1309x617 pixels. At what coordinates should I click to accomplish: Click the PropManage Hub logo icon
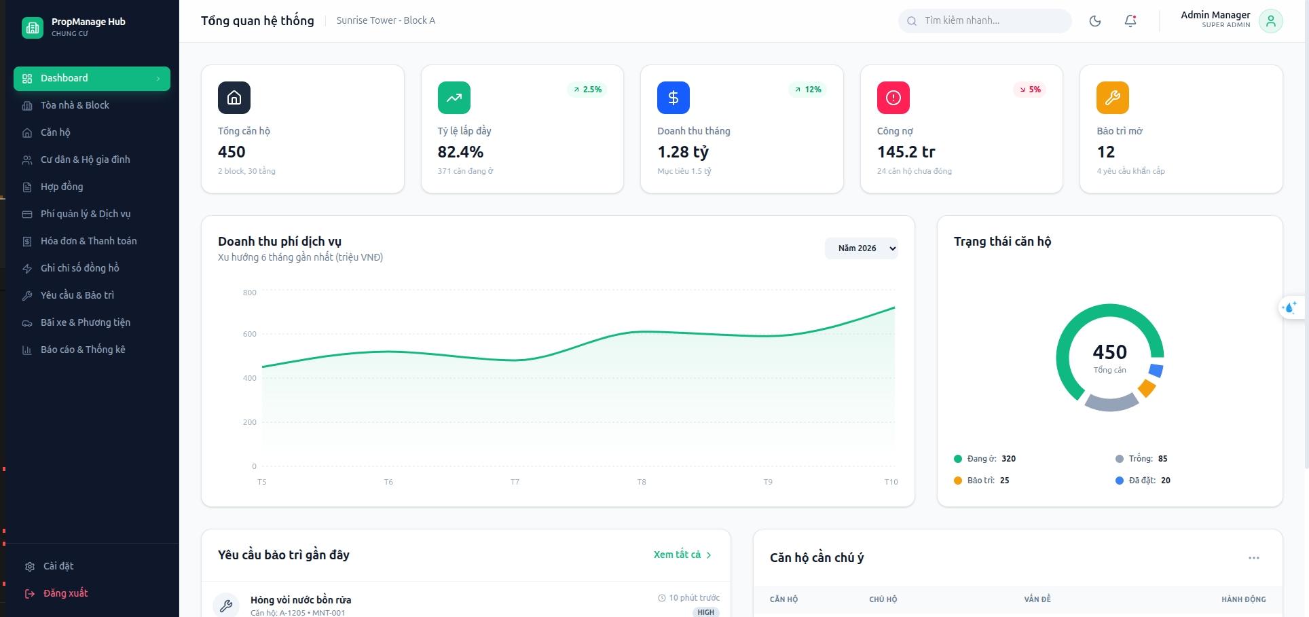point(32,27)
